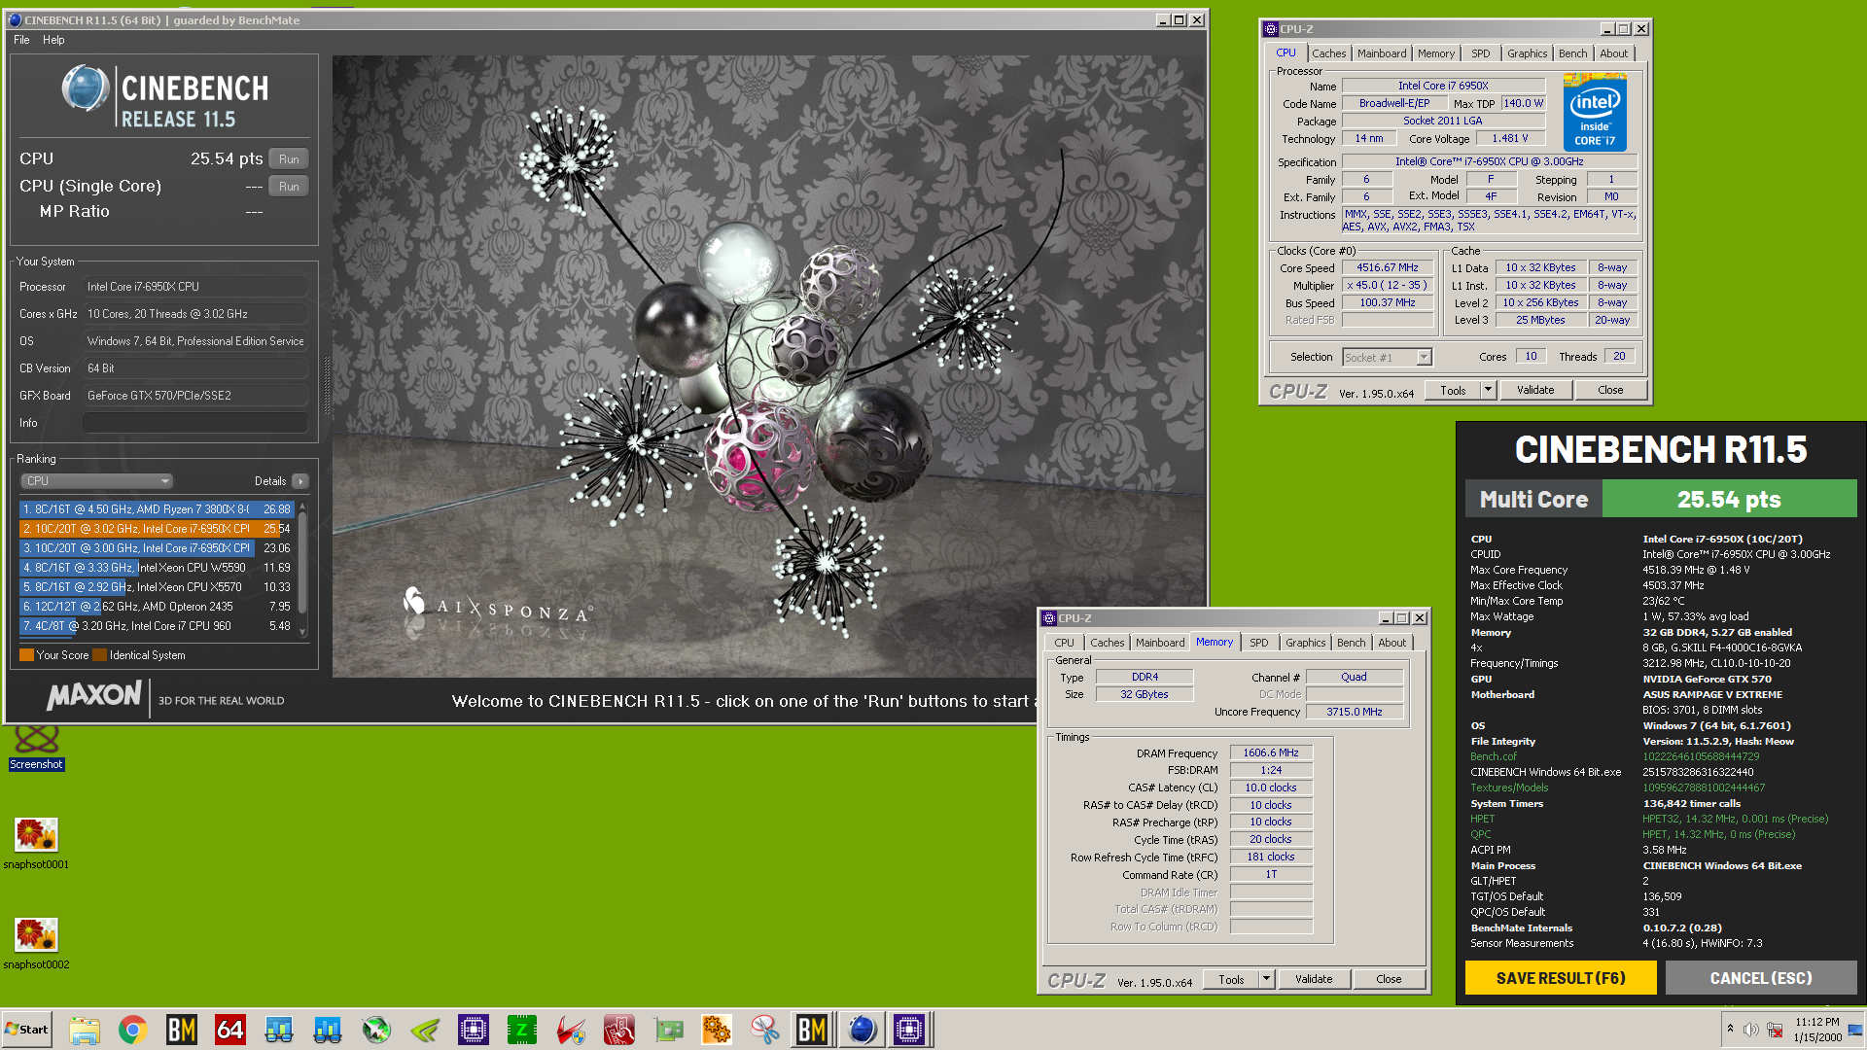
Task: Open SPD tab in top CPU-Z window
Action: (1480, 53)
